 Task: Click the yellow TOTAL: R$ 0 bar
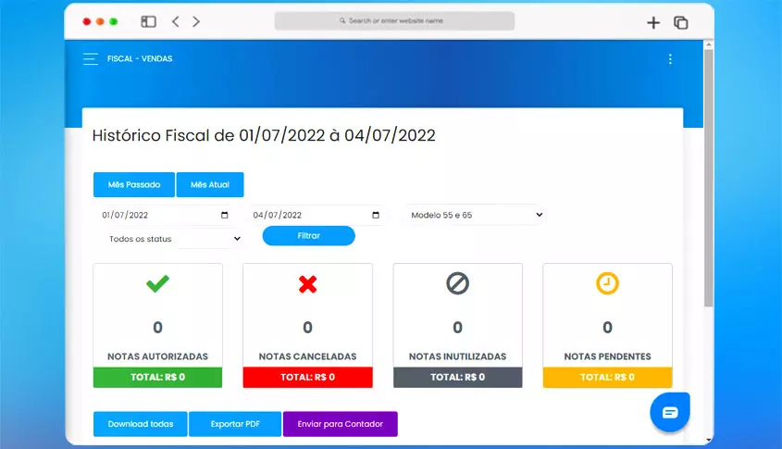click(x=607, y=377)
